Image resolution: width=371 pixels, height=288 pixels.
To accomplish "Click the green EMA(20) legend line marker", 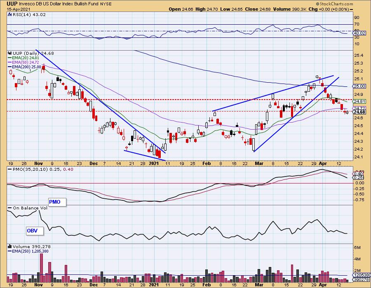I will [x=10, y=58].
